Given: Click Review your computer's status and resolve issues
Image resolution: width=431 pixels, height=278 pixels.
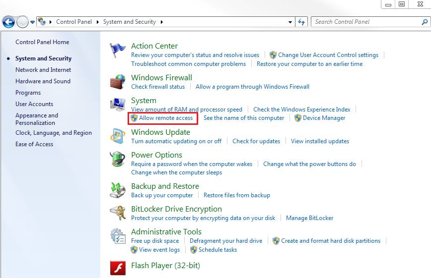Looking at the screenshot, I should [195, 55].
